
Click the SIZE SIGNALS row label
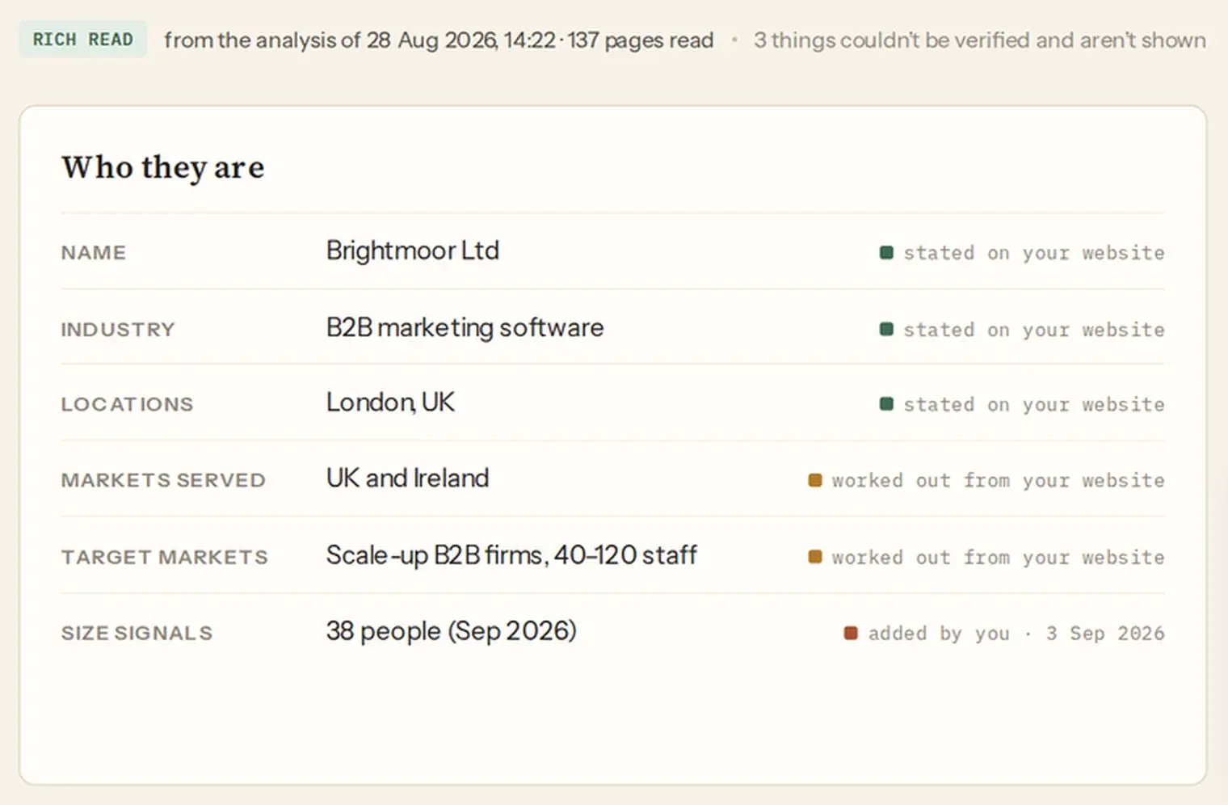coord(137,633)
